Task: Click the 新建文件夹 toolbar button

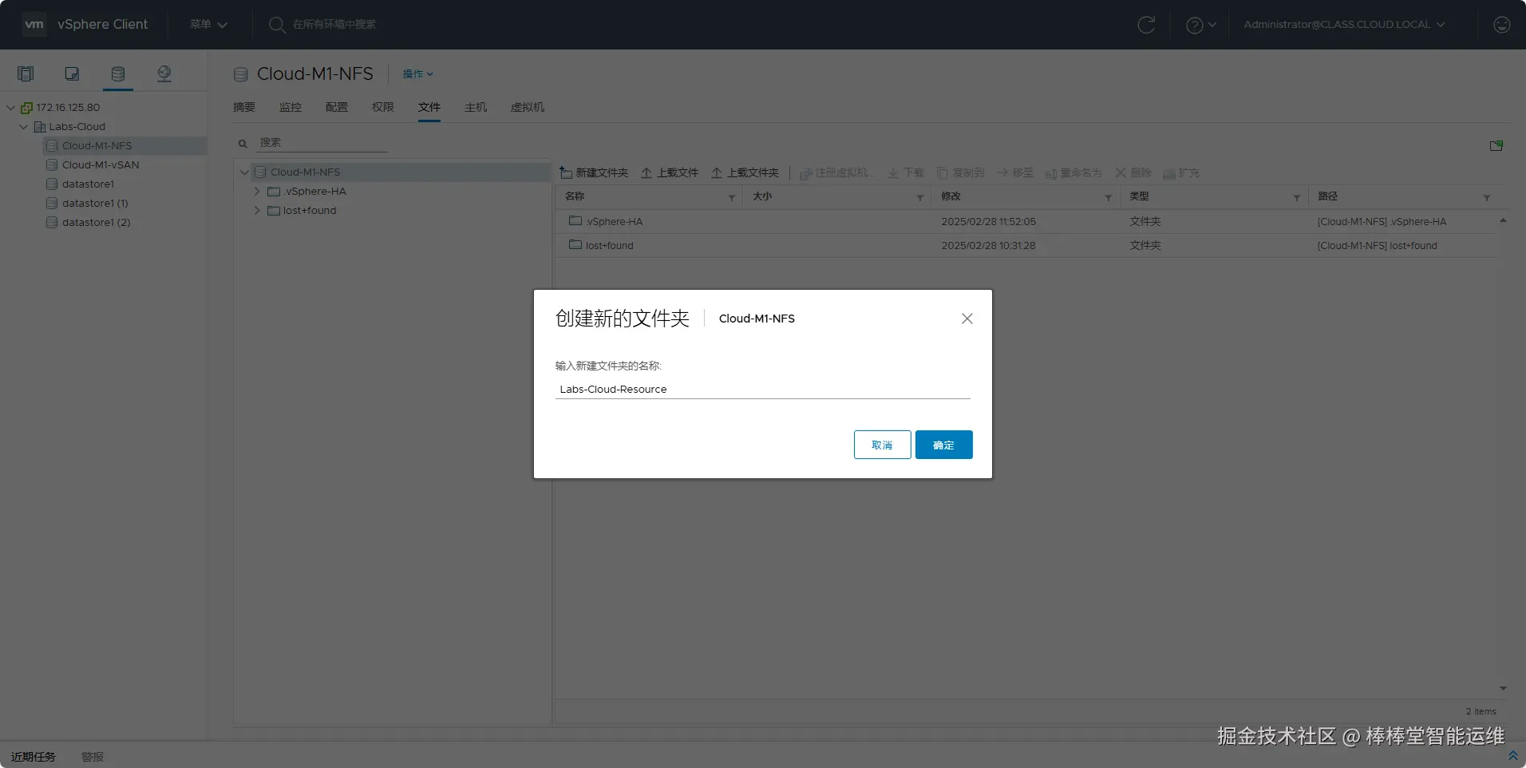Action: (594, 172)
